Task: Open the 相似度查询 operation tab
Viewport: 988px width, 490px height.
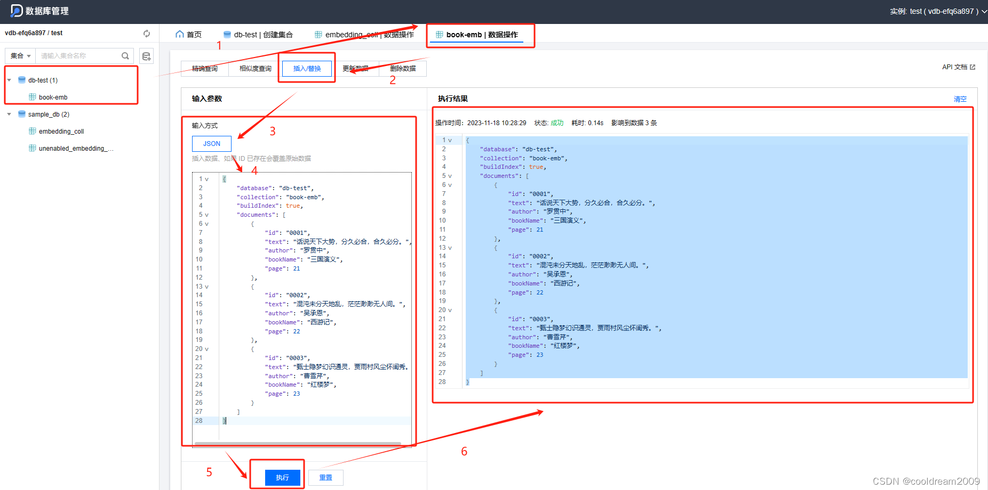Action: 256,68
